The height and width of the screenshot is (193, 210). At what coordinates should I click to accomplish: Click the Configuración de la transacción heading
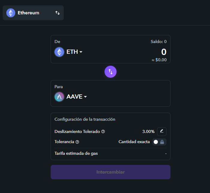click(85, 119)
